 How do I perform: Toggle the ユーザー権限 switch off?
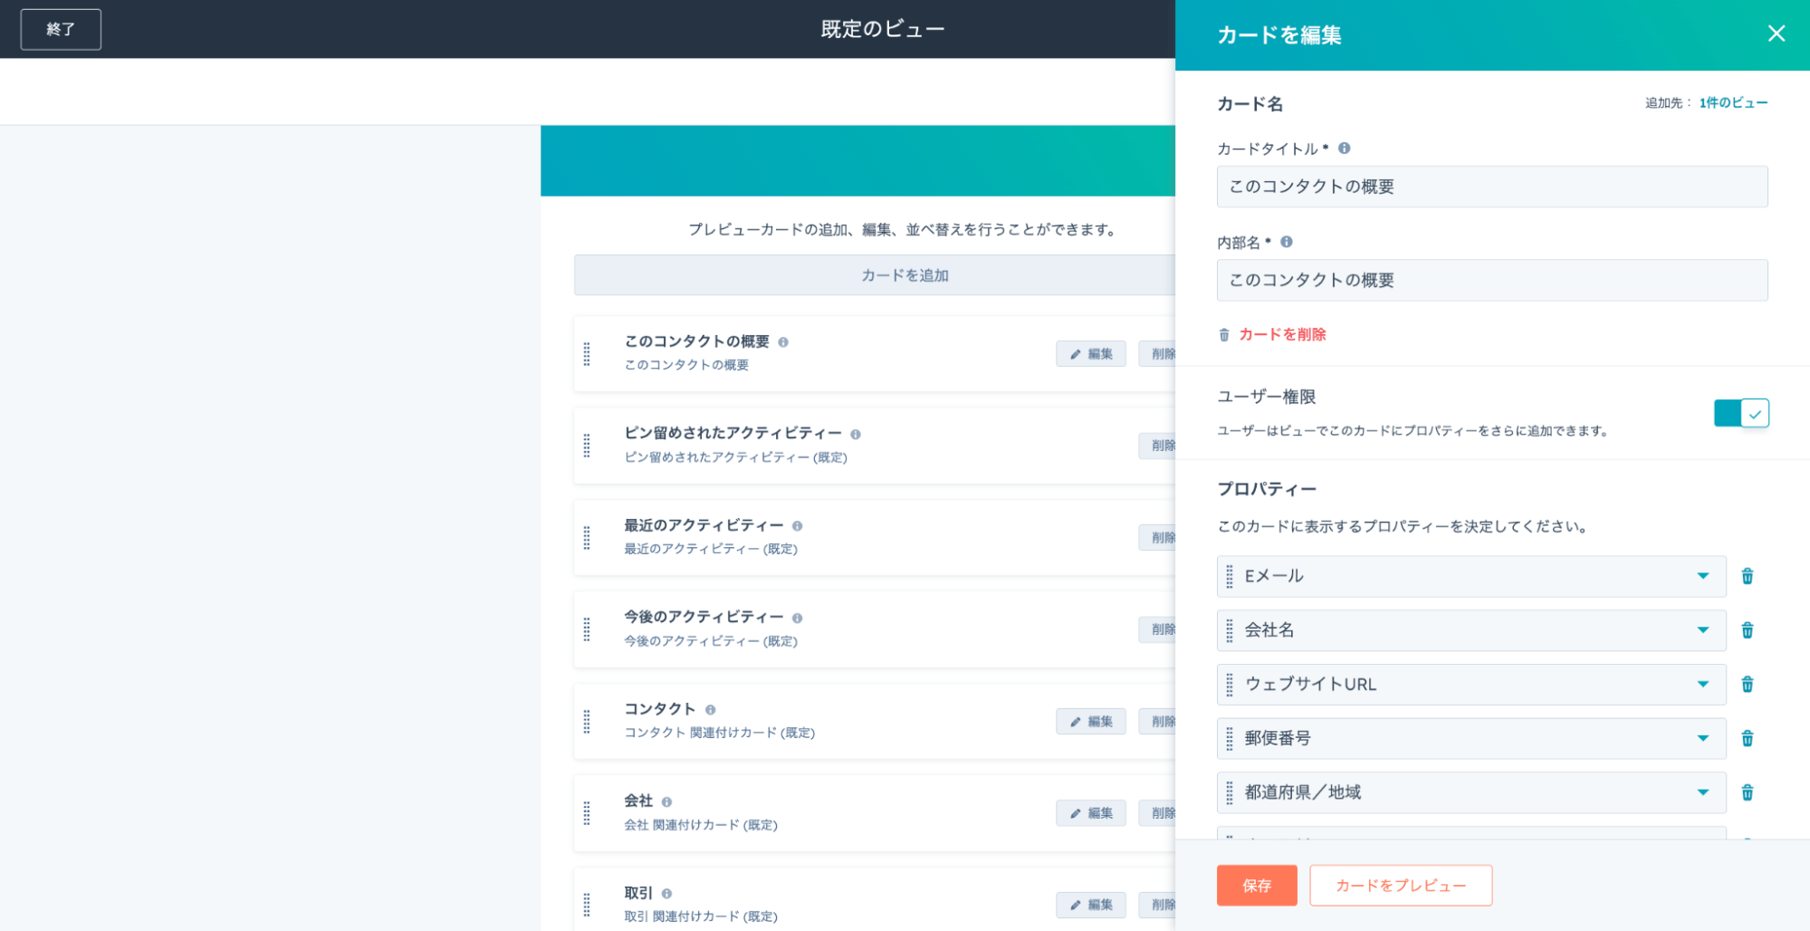pos(1740,414)
